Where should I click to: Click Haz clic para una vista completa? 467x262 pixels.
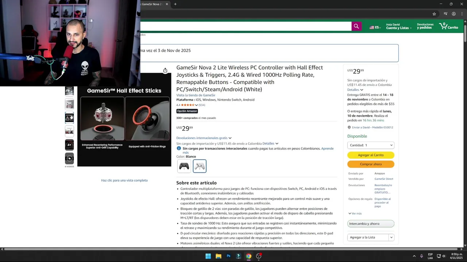click(x=124, y=180)
